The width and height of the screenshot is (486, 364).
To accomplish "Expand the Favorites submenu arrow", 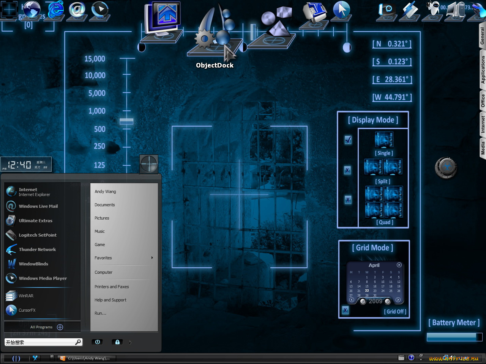I will tap(152, 258).
